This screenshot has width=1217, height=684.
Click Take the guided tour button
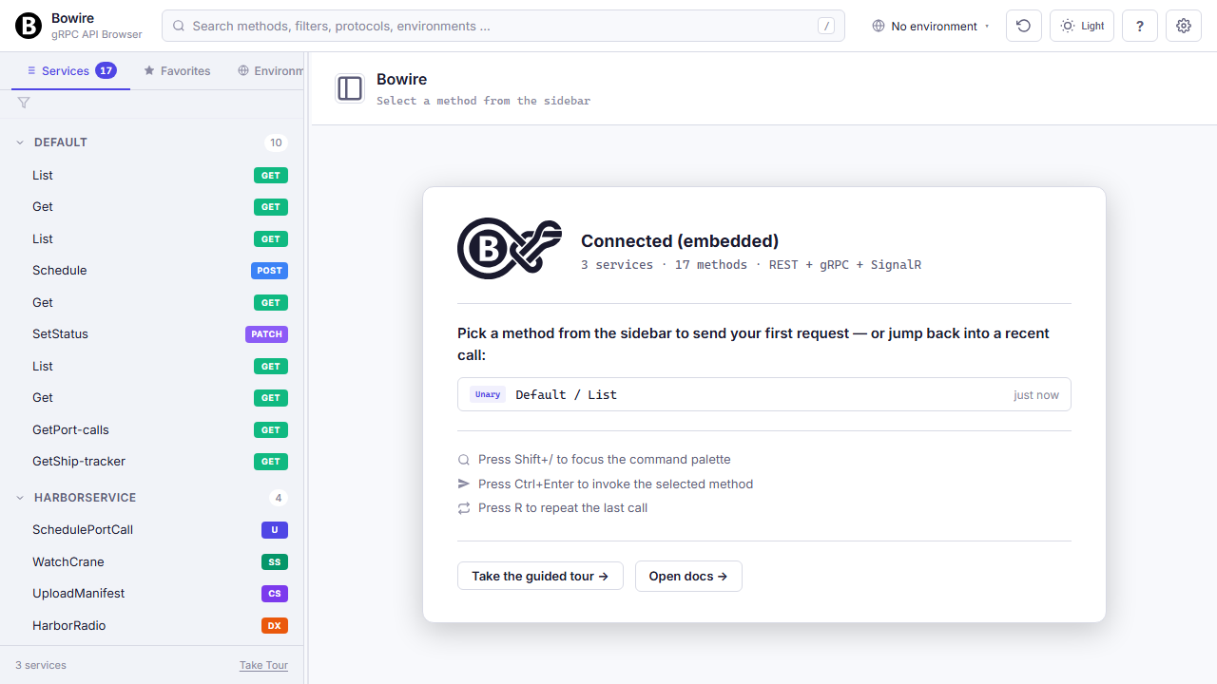click(540, 576)
